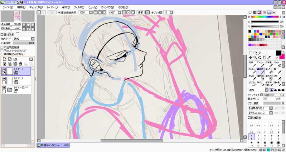Select brush size preset 10
The image size is (286, 152).
tap(252, 143)
